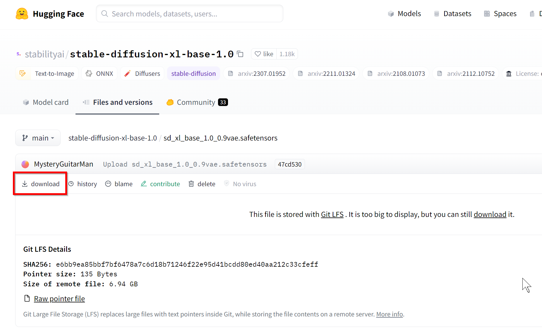Switch to the Model card tab
Image resolution: width=542 pixels, height=334 pixels.
[46, 102]
